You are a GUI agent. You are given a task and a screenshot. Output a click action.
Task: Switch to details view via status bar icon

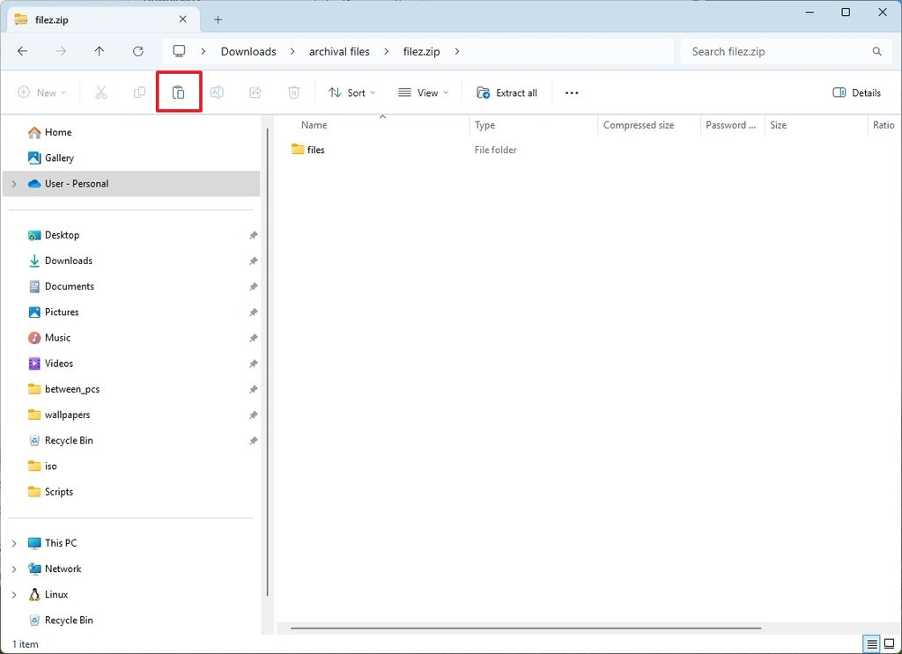[x=872, y=644]
